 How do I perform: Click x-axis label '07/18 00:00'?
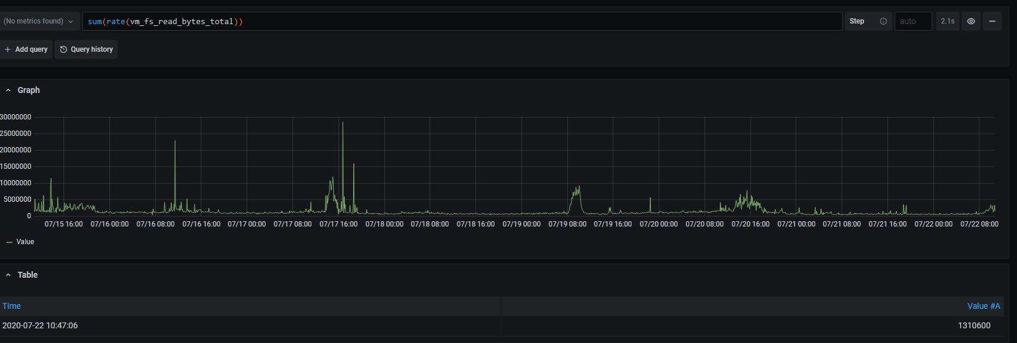pos(384,224)
